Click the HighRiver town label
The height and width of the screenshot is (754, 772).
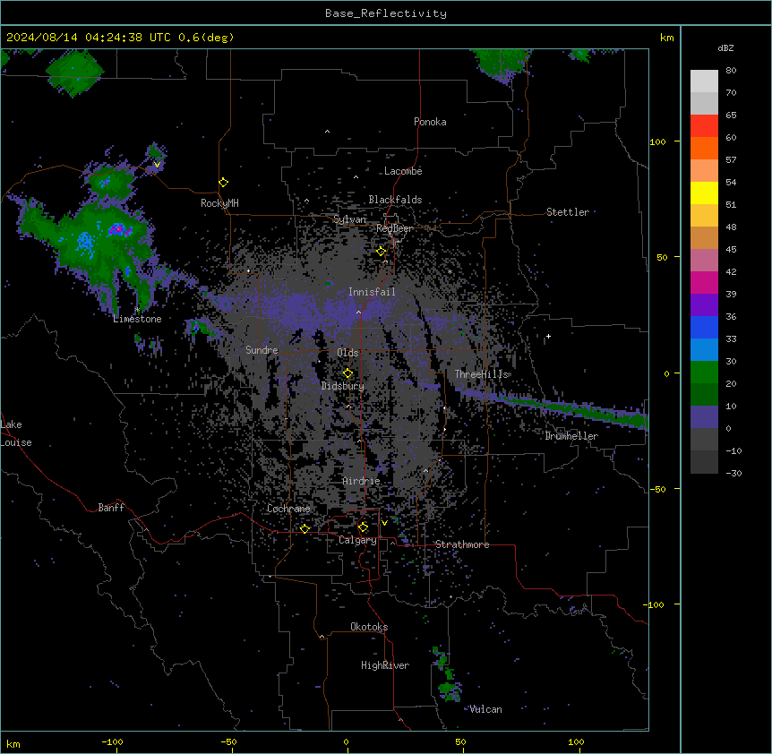coord(385,665)
